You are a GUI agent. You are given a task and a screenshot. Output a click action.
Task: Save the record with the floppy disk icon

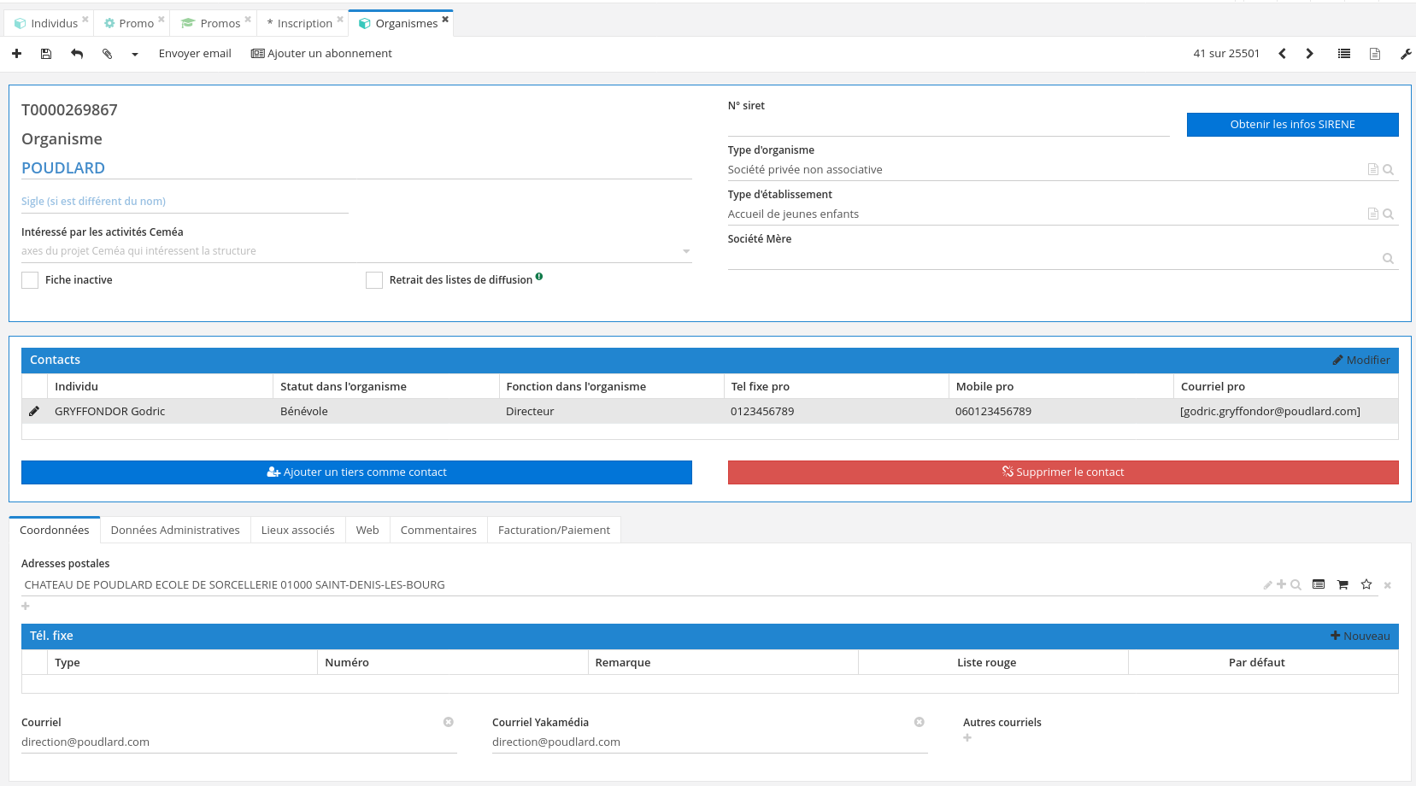coord(46,54)
